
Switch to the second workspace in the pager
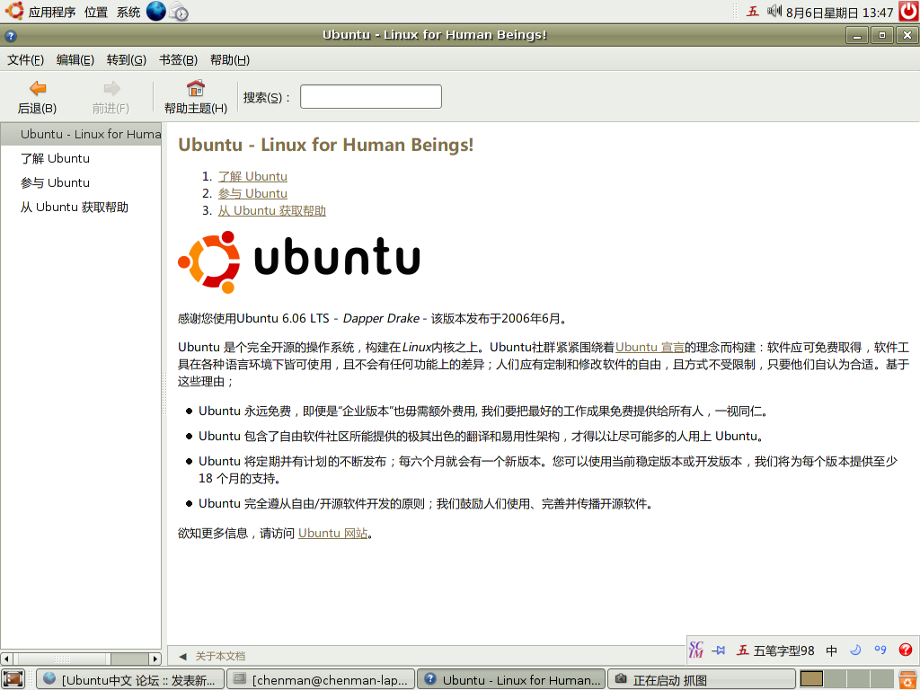tap(836, 679)
